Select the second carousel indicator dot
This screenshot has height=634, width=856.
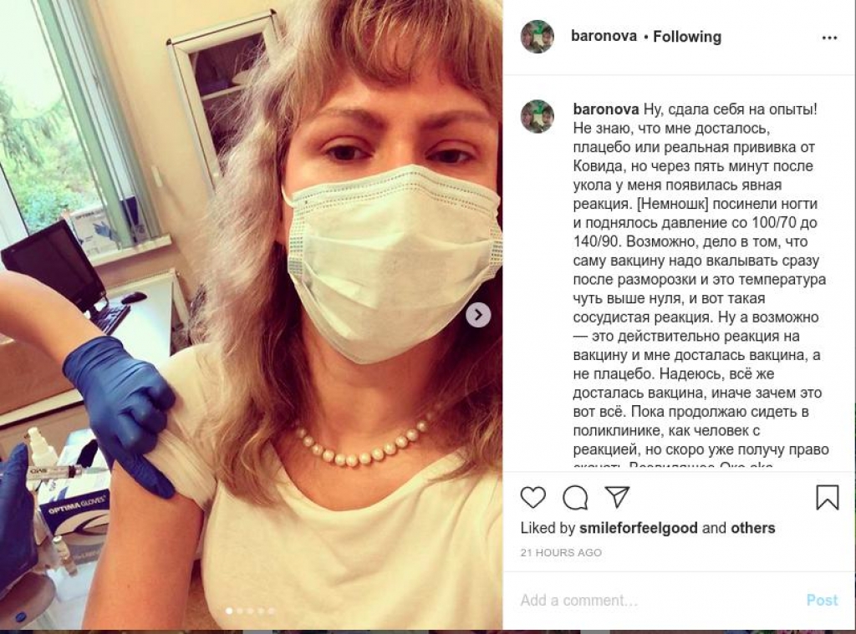tap(240, 611)
